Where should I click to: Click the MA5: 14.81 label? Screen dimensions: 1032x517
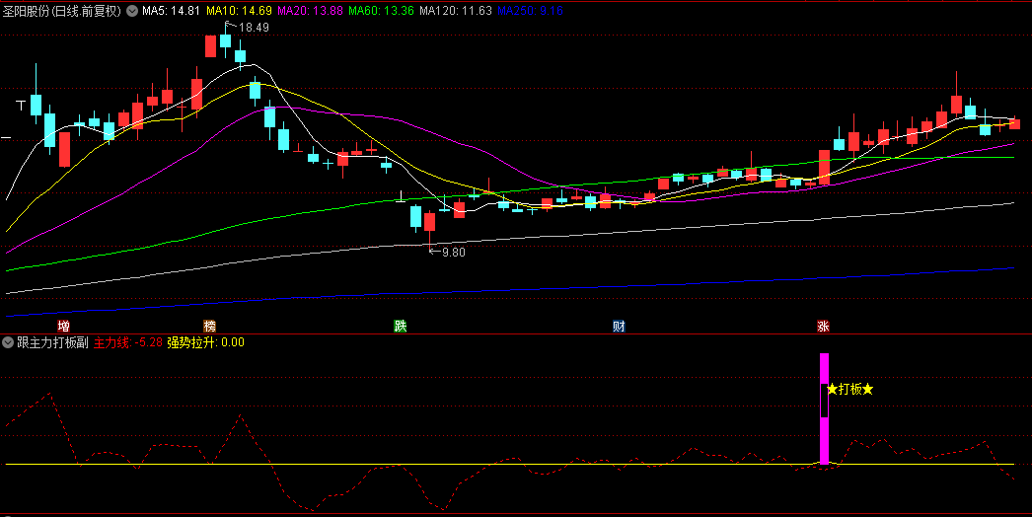click(171, 11)
